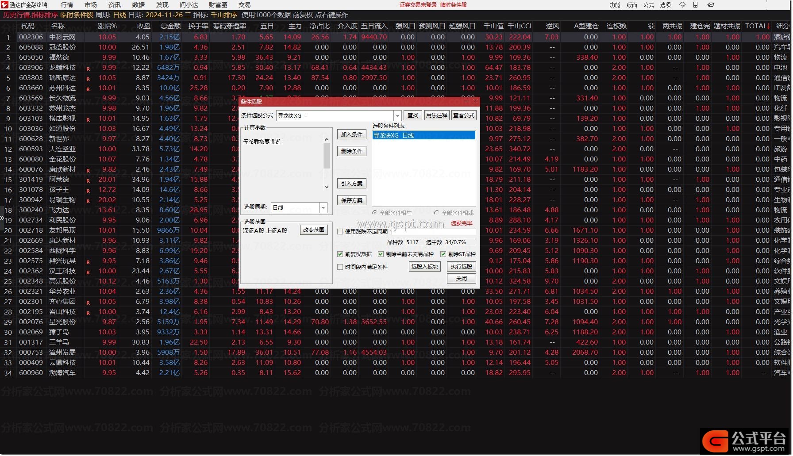793x456 pixels.
Task: Open the mobile phone icon in top bar
Action: point(696,5)
